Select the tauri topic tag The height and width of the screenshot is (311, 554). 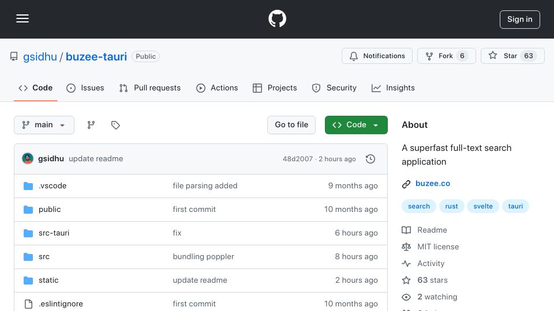(515, 206)
